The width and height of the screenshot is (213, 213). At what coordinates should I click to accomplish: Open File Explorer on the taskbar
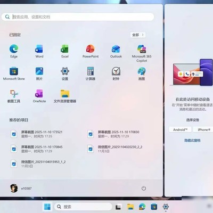click(130, 207)
